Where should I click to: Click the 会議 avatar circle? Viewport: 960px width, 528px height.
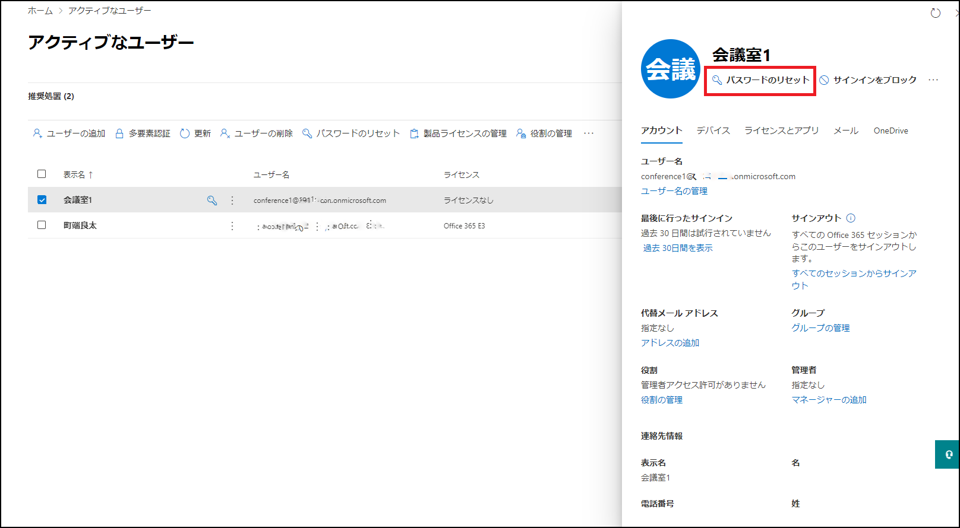671,69
